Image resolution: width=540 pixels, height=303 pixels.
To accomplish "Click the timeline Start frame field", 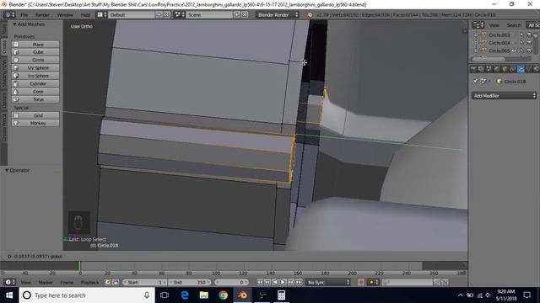I will [x=144, y=283].
